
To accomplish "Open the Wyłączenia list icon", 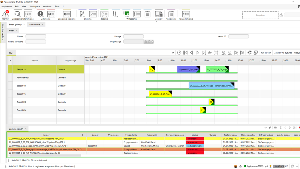I will coord(137,14).
